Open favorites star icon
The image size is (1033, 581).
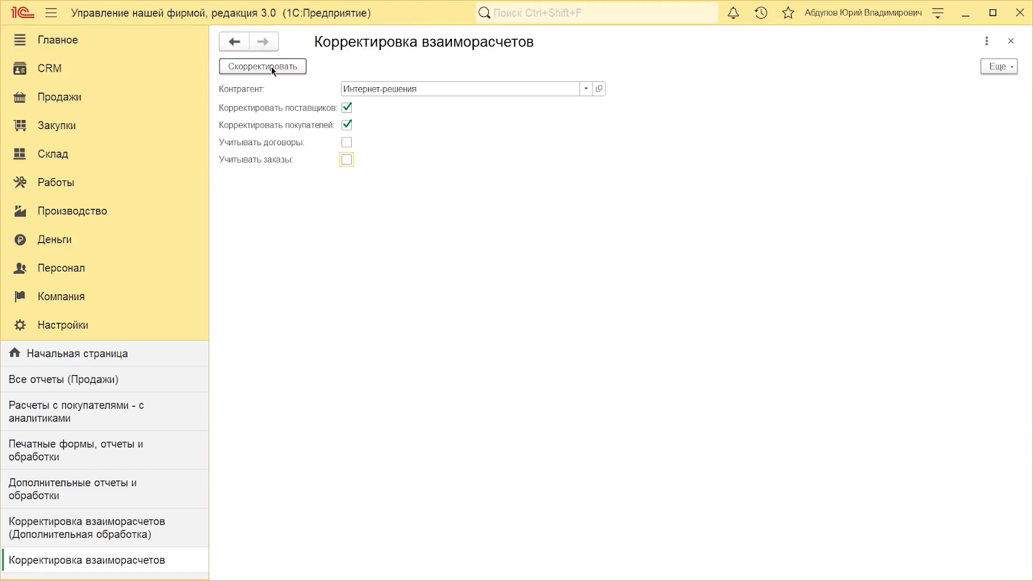[x=788, y=13]
